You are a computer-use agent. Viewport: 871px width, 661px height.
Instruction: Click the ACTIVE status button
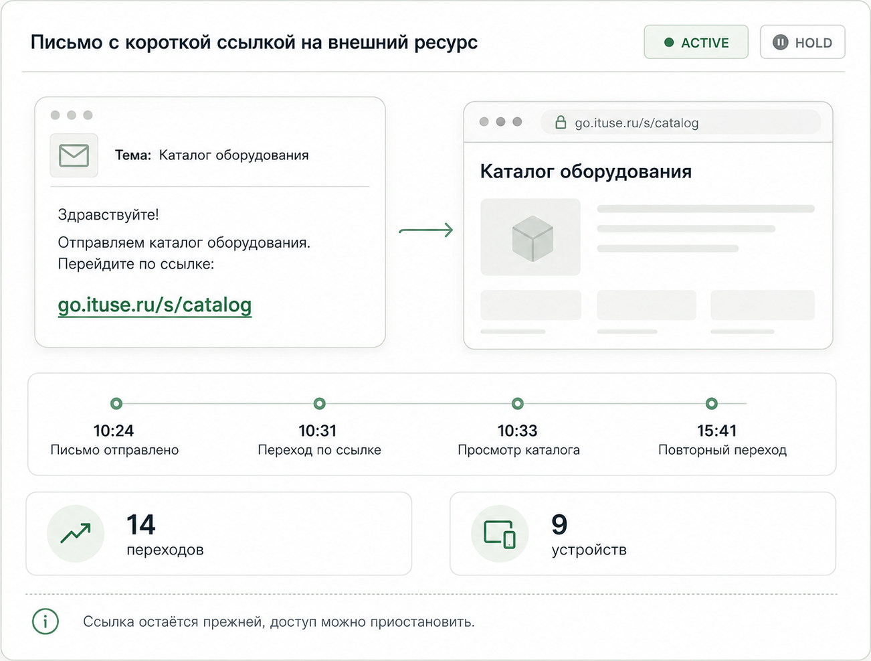click(696, 42)
